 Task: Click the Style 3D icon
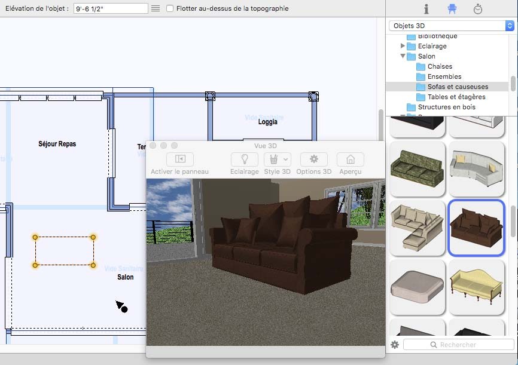pyautogui.click(x=274, y=160)
